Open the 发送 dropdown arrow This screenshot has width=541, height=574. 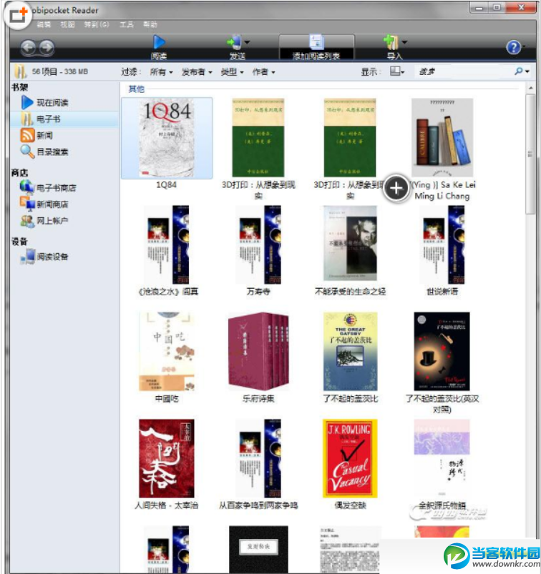248,42
